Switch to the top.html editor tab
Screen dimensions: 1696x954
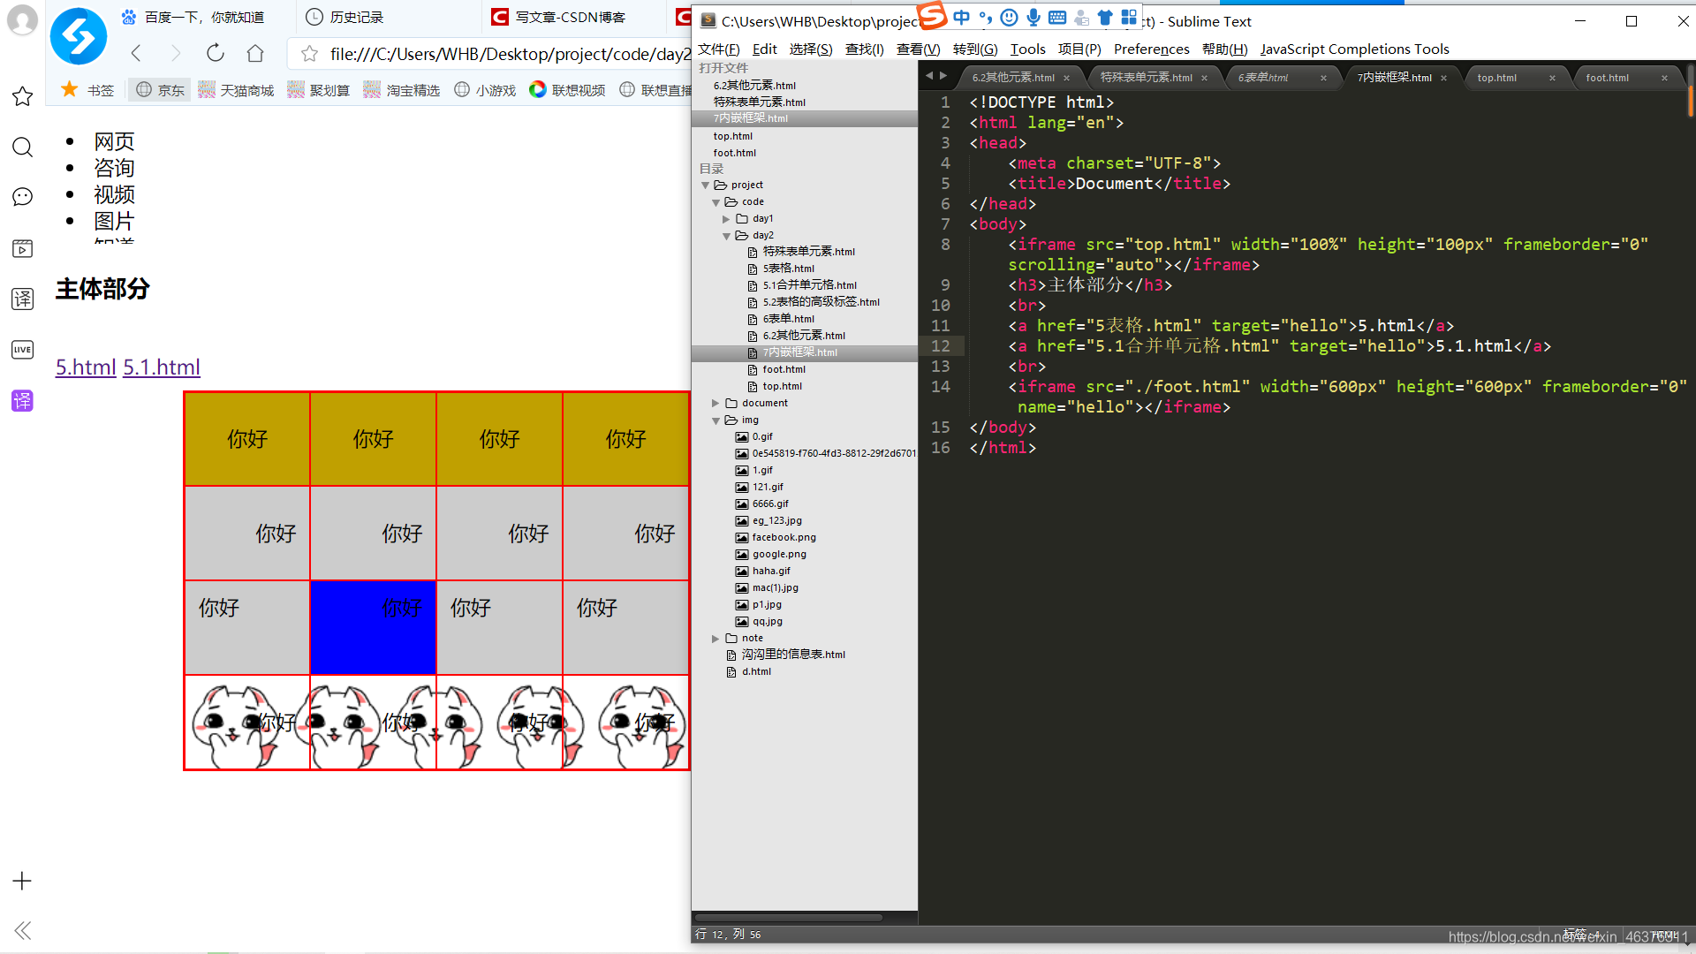click(1496, 78)
